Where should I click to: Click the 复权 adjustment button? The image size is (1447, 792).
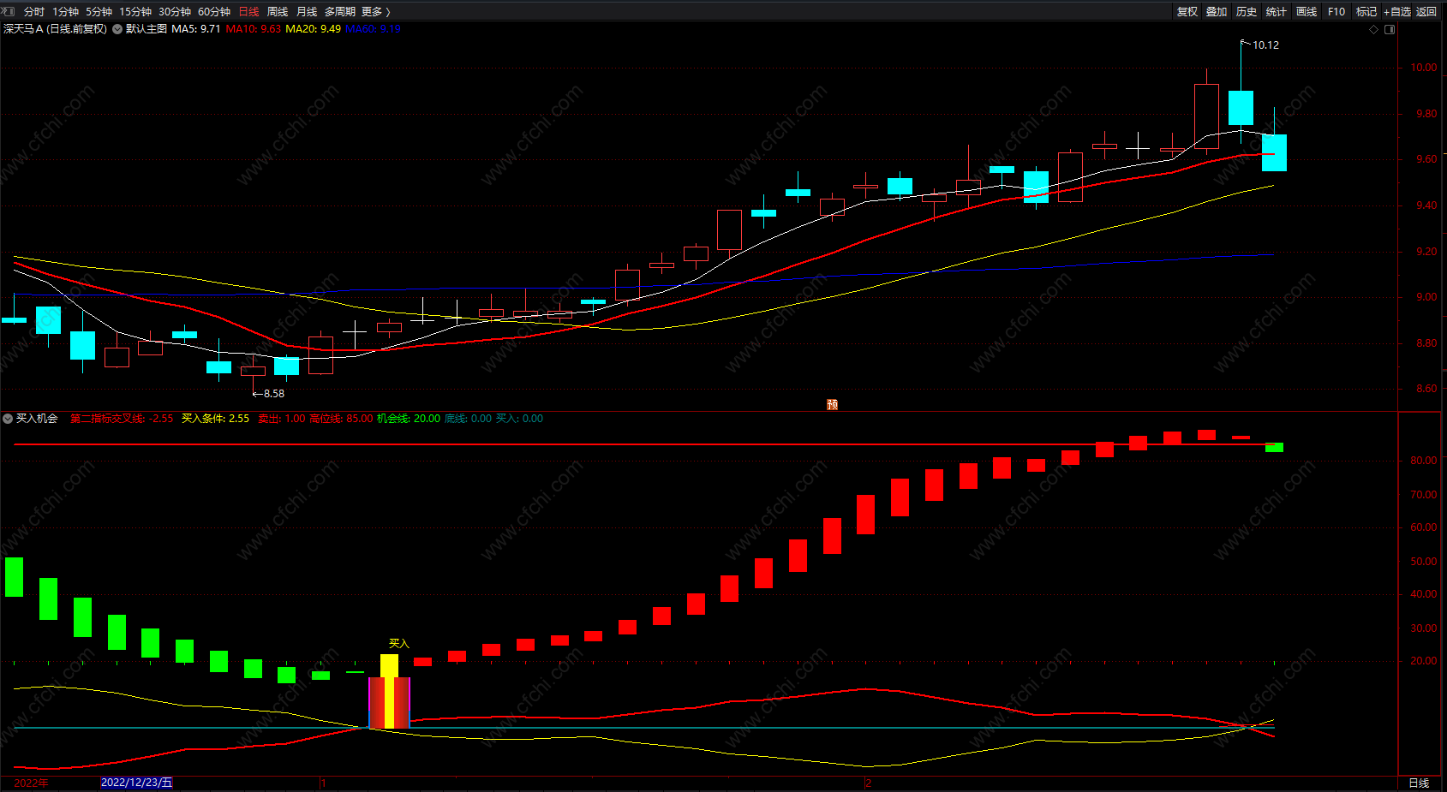(1187, 11)
